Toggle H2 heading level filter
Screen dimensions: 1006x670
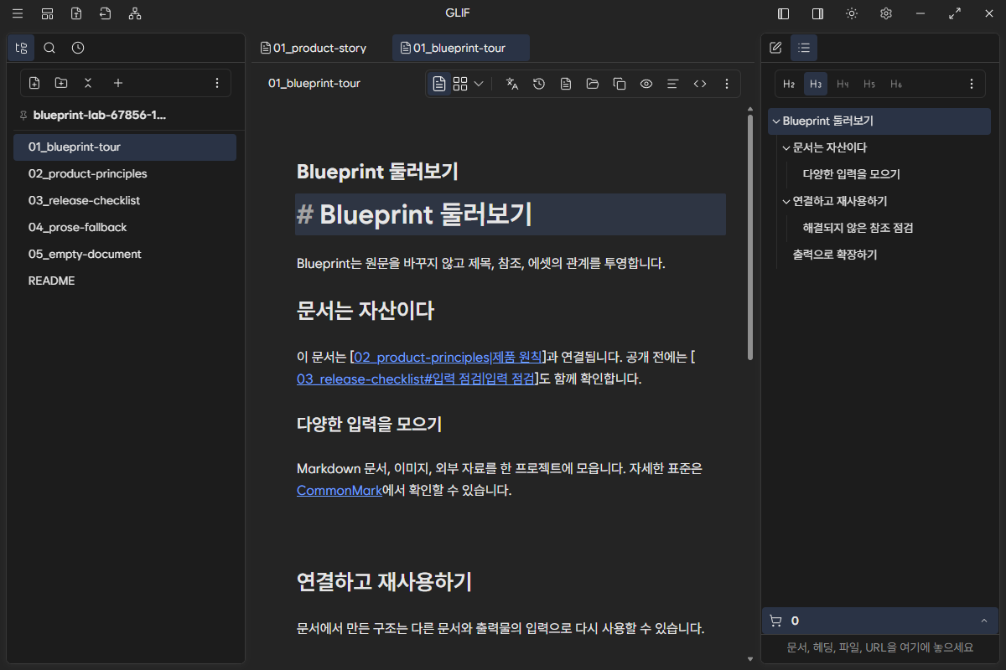click(x=789, y=84)
